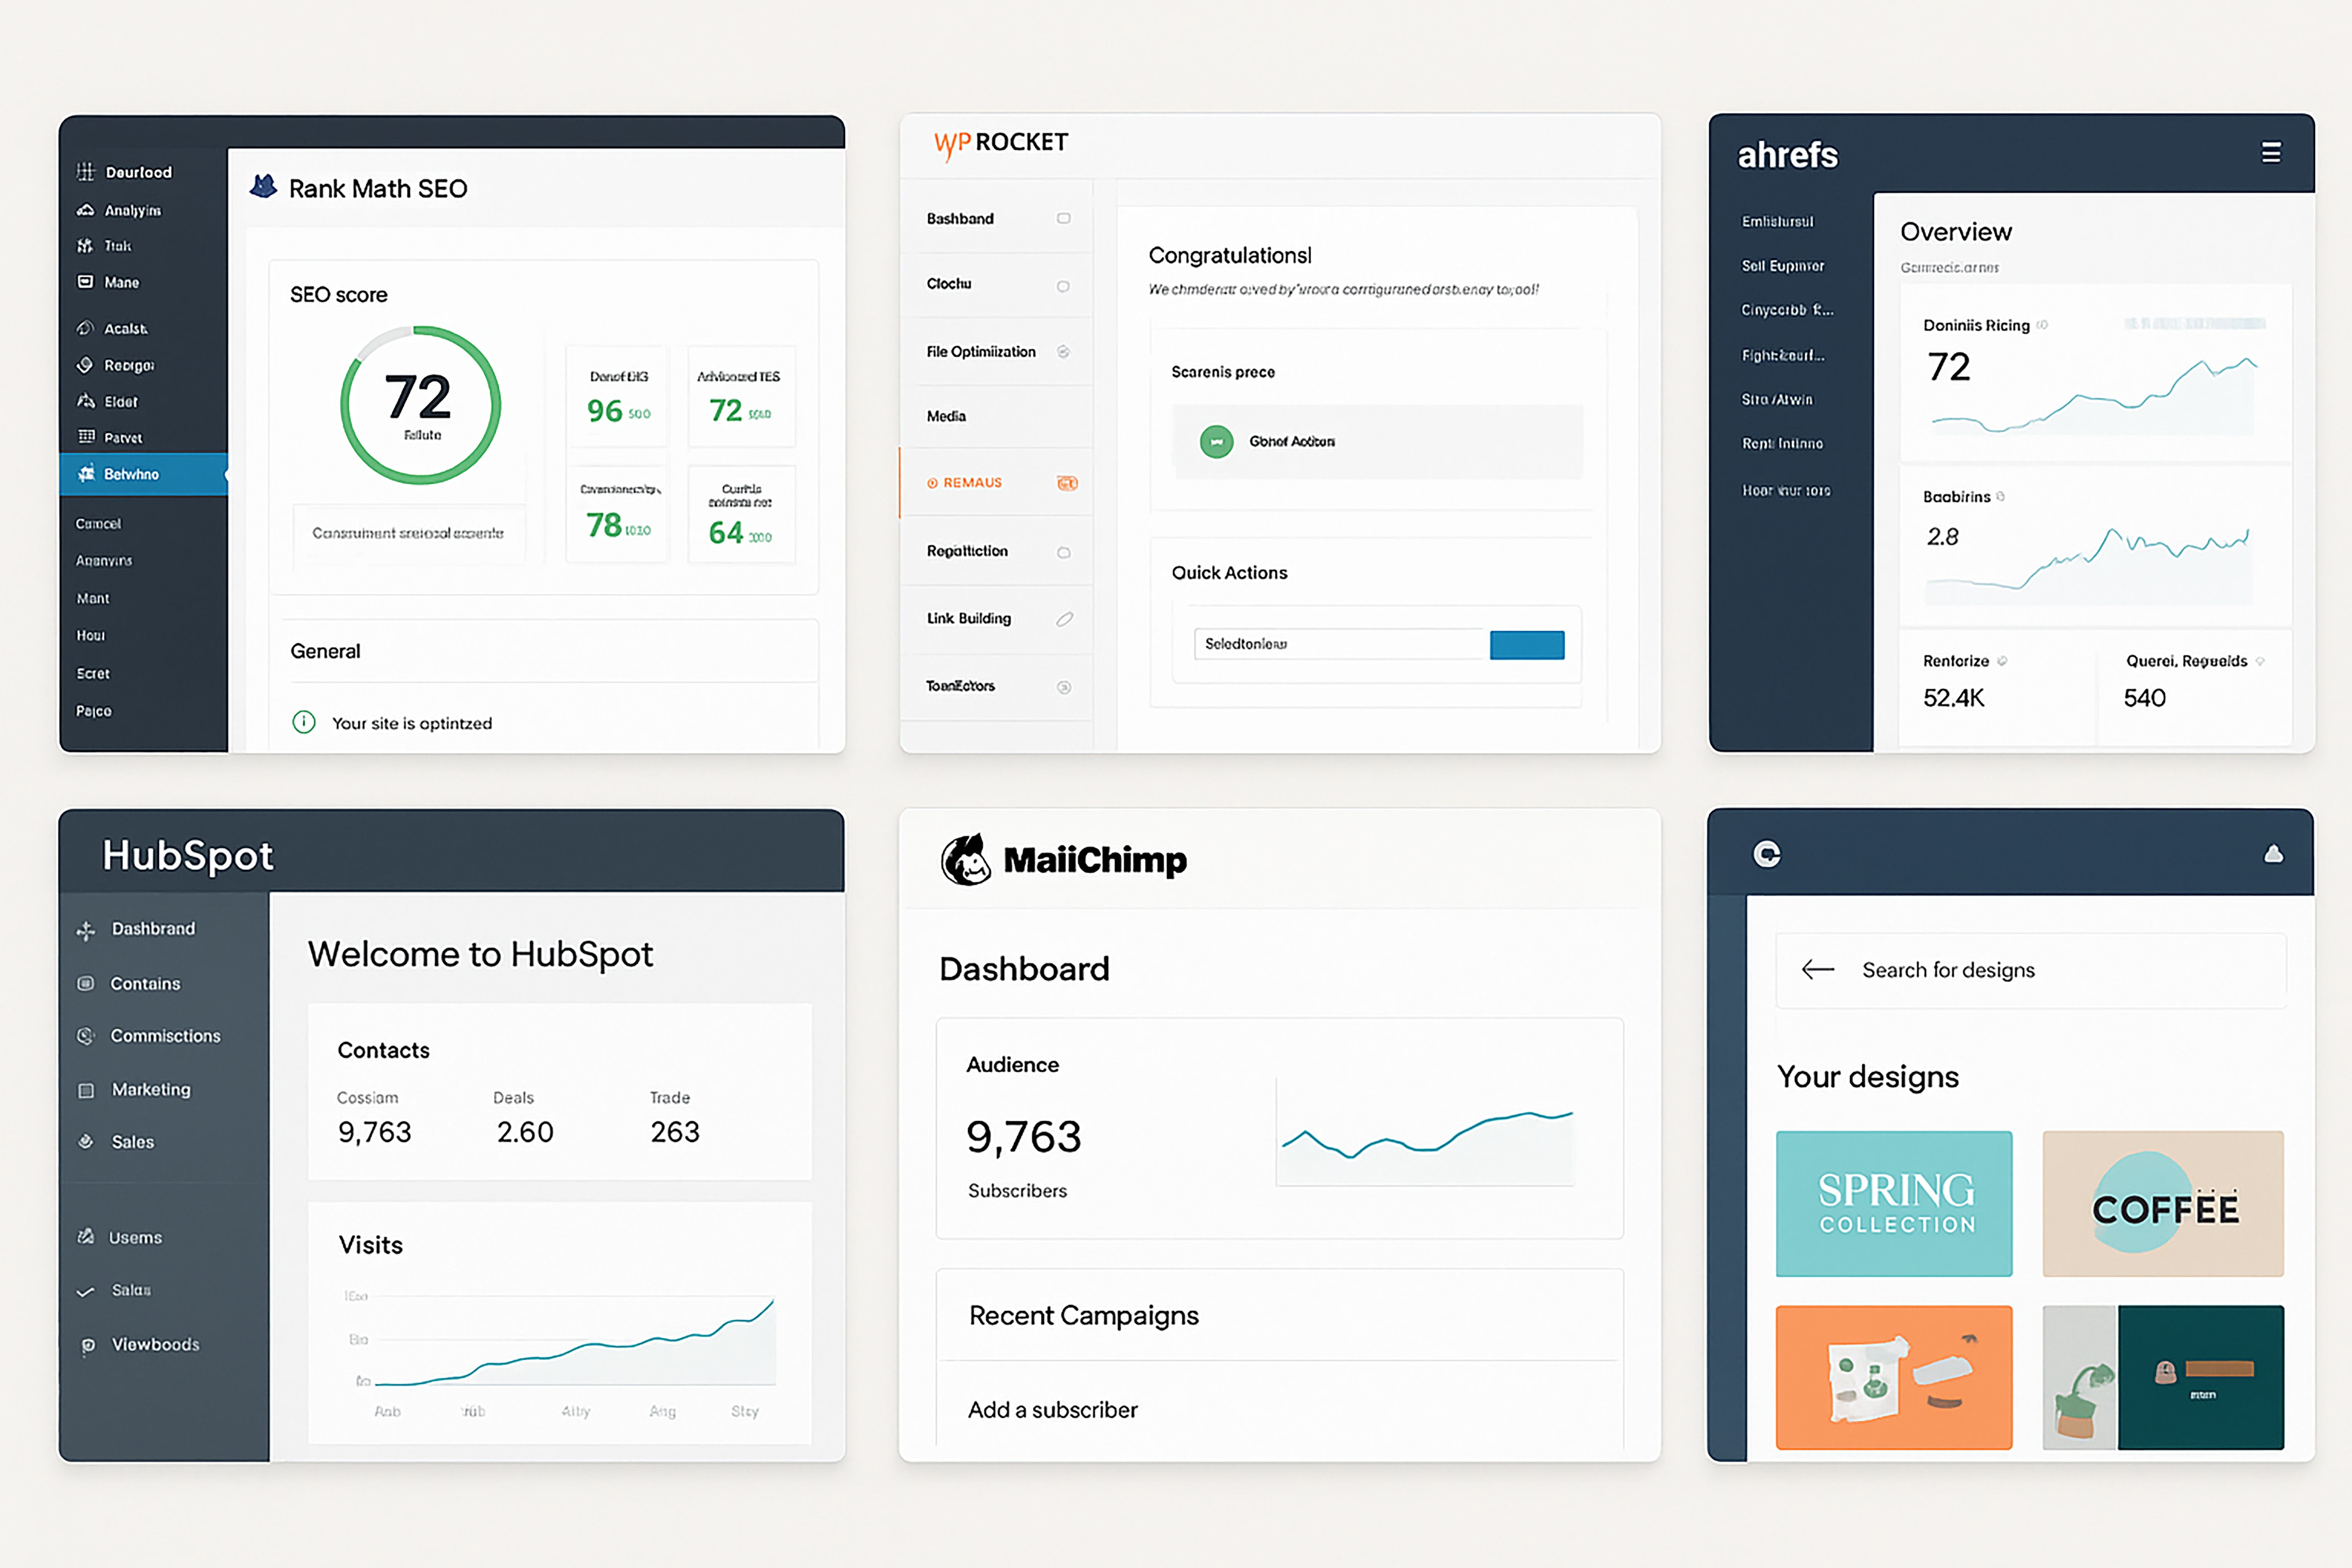Open the Seledtonleau dropdown field

[1338, 644]
